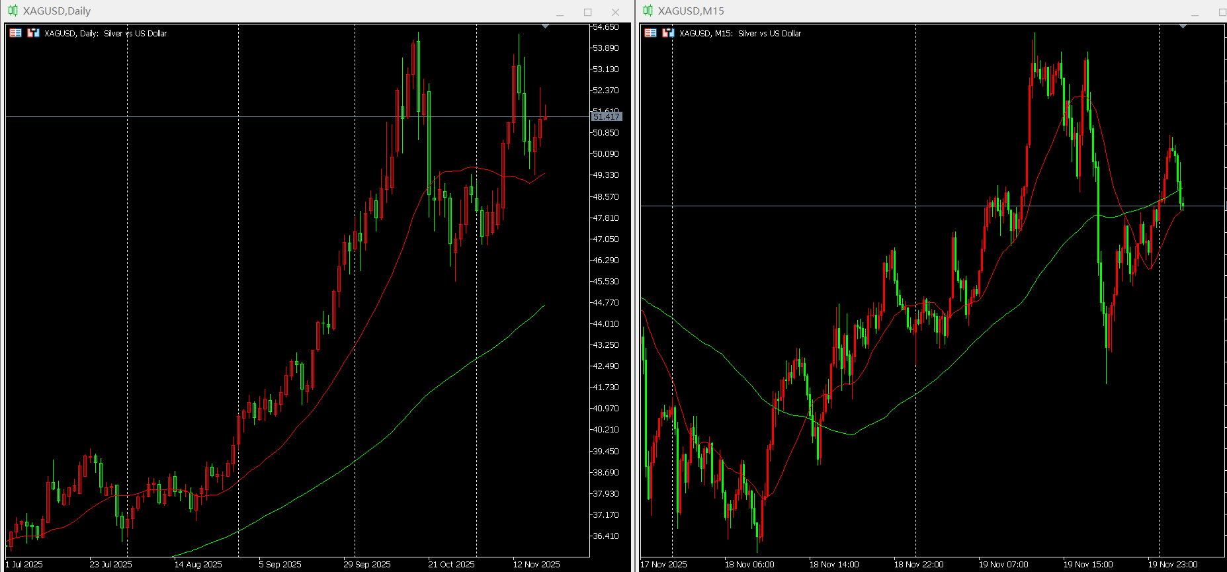Maximize the XAGUSD,M15 chart window
Image resolution: width=1227 pixels, height=572 pixels.
tap(1222, 12)
